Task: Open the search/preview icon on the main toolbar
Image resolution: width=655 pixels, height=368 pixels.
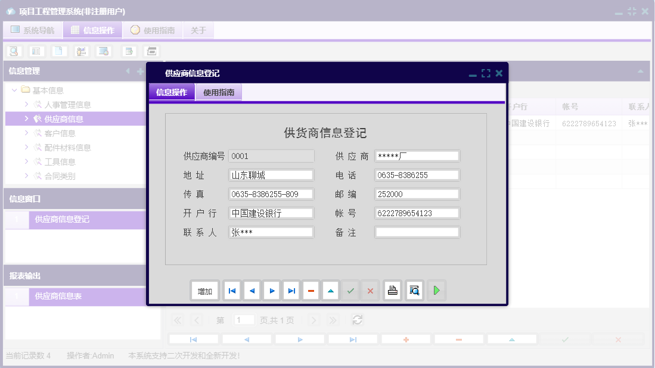Action: point(13,51)
